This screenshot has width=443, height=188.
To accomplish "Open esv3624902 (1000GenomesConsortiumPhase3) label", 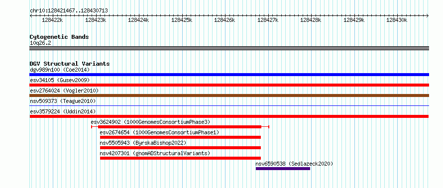I will 151,122.
